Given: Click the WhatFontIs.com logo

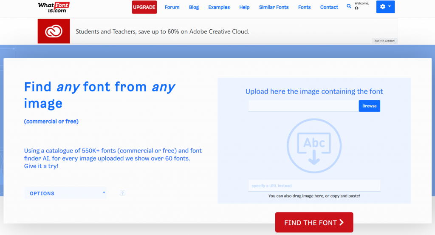Looking at the screenshot, I should 54,7.
